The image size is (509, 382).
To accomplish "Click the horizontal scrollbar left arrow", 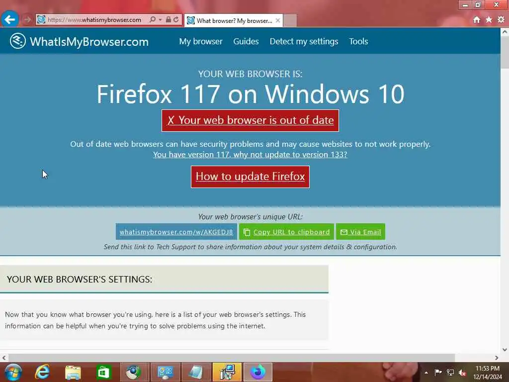I will (4, 358).
